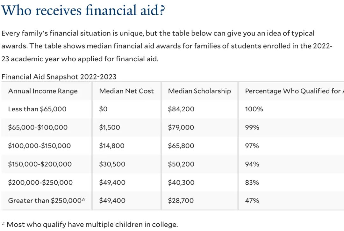Select the $28,700 median scholarship value
This screenshot has height=231, width=344.
181,200
